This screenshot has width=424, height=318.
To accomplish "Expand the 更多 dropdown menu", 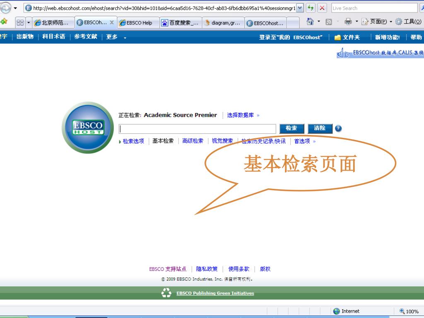I will pos(116,37).
